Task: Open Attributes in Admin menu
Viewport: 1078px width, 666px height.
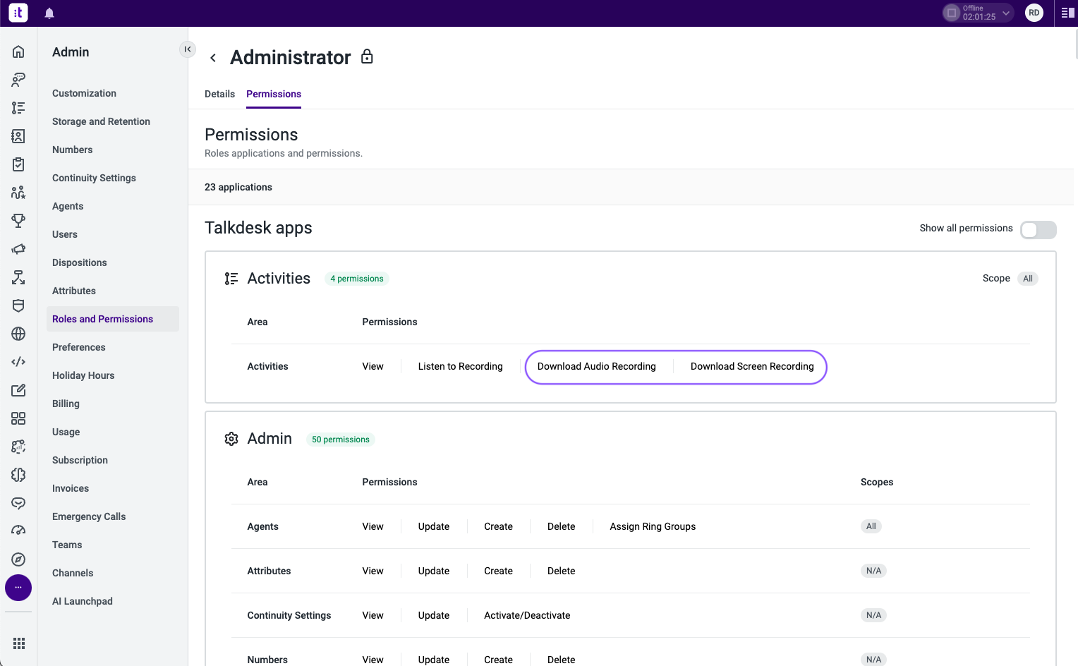Action: [74, 291]
